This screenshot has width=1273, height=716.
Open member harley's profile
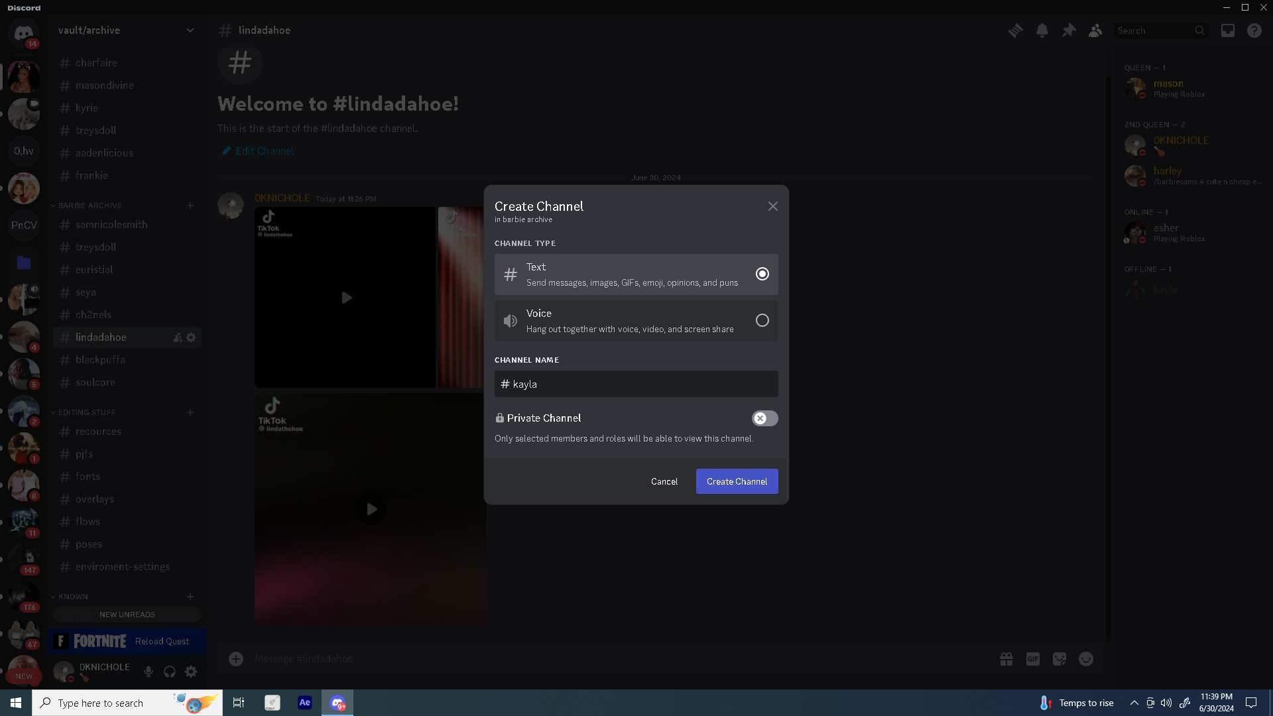coord(1193,176)
